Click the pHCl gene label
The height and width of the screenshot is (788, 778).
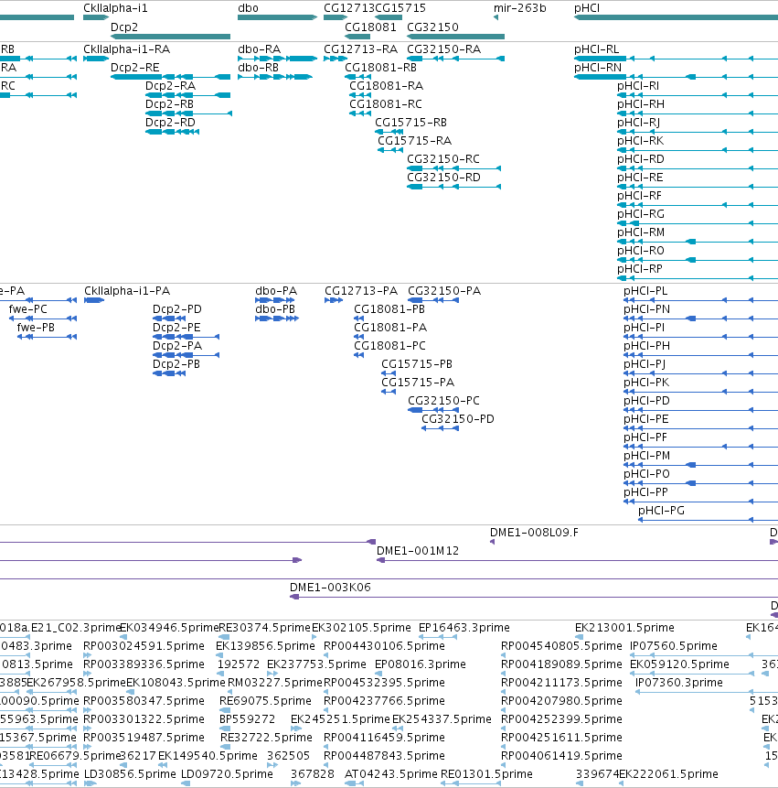pyautogui.click(x=587, y=8)
